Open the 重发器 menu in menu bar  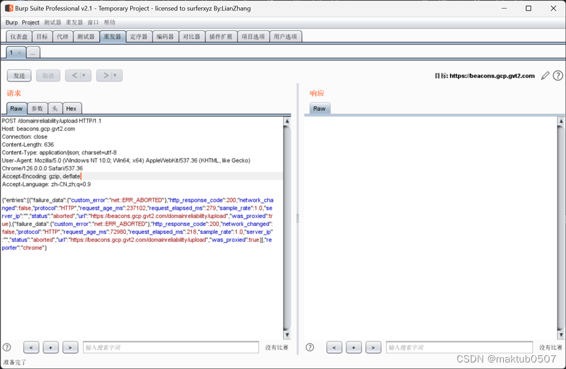[x=75, y=22]
